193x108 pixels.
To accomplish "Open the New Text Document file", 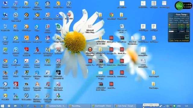I will click(x=132, y=40).
